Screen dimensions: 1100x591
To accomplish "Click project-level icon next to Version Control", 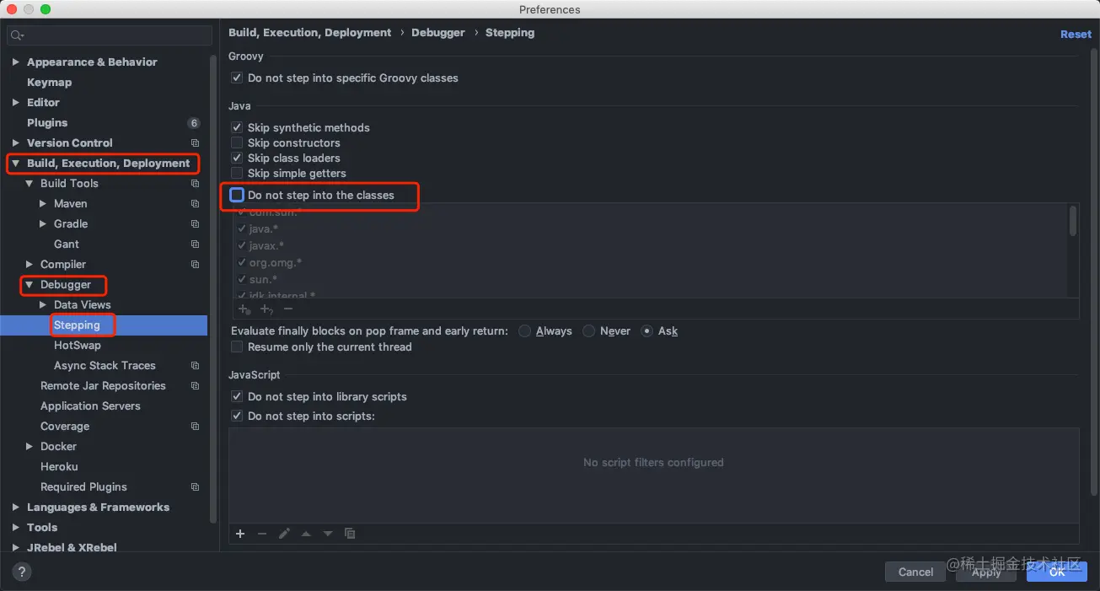I will tap(195, 143).
